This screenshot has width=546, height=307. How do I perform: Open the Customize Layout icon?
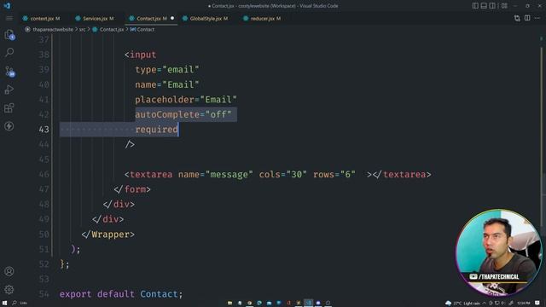coord(504,6)
